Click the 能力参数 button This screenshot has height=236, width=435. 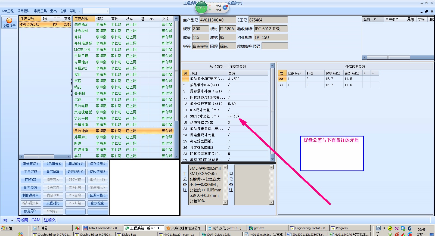pyautogui.click(x=31, y=187)
